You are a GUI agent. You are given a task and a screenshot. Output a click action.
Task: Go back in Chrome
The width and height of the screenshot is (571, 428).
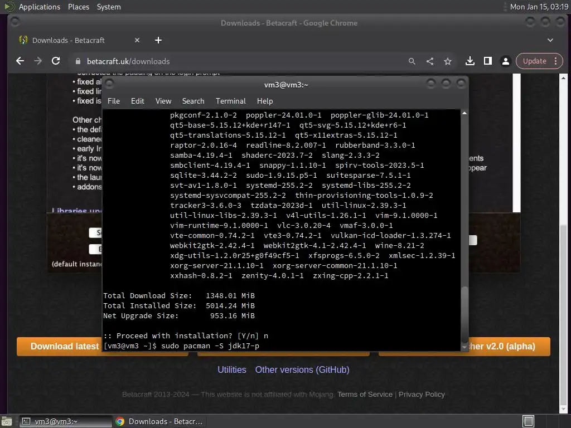click(20, 61)
